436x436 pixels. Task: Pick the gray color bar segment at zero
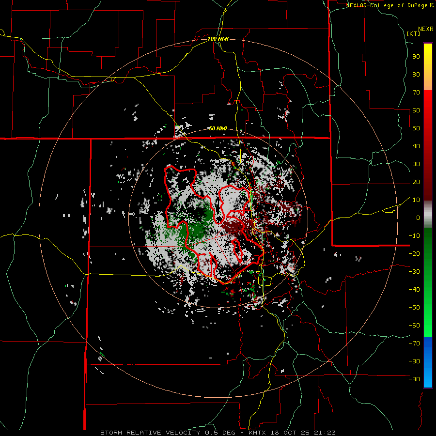click(428, 216)
